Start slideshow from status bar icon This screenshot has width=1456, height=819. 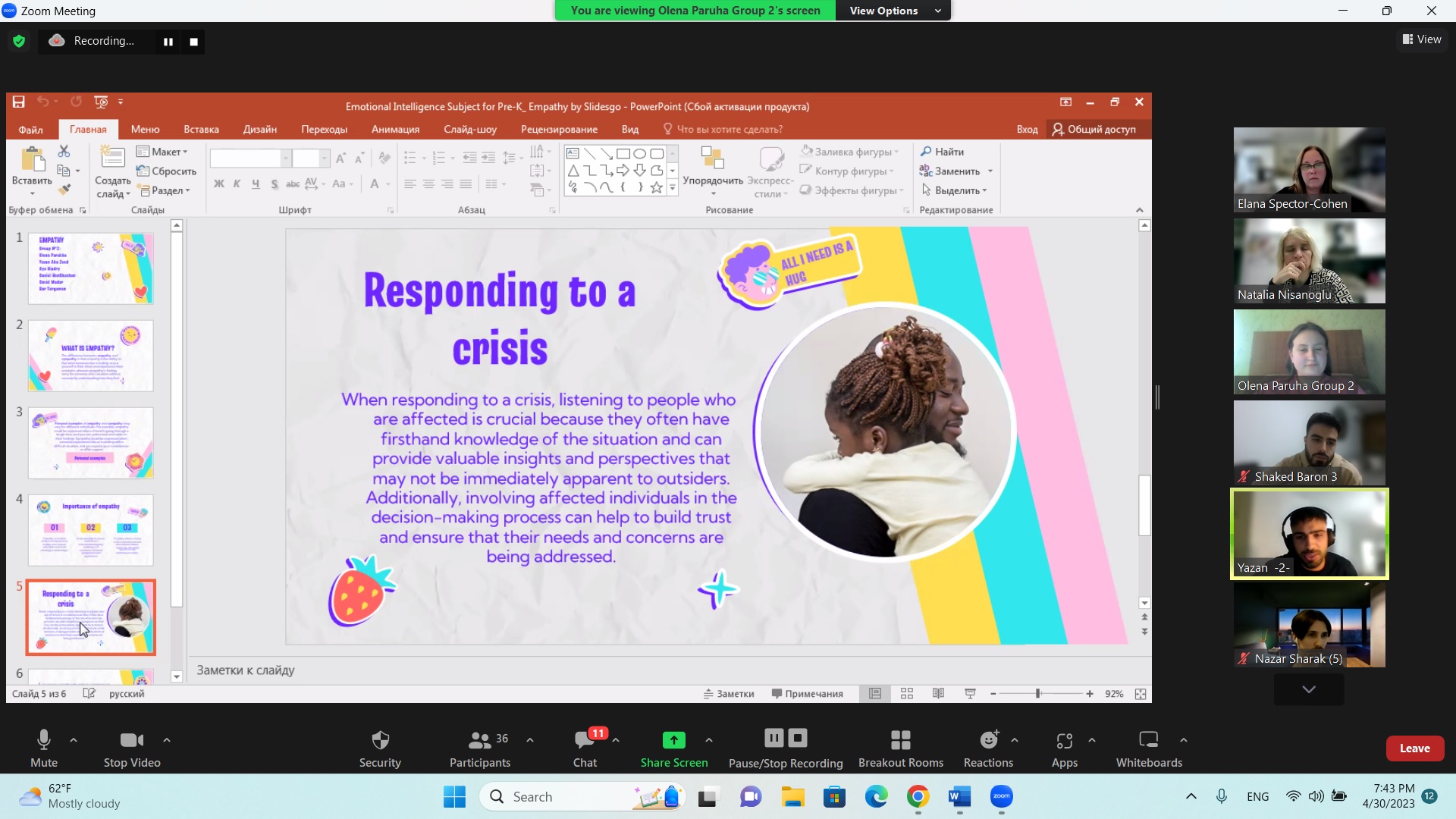pos(970,694)
